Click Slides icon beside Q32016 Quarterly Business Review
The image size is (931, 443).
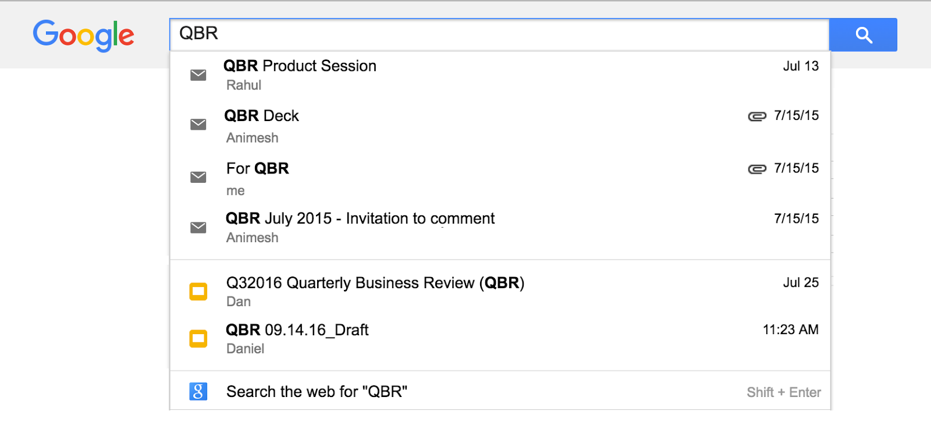click(x=198, y=291)
